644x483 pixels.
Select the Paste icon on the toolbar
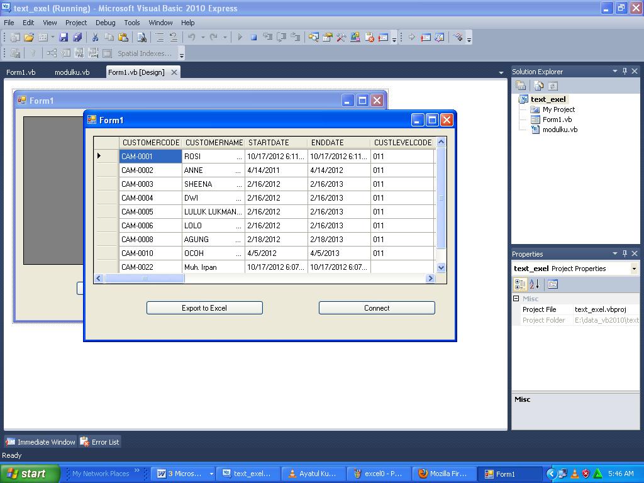click(x=125, y=37)
